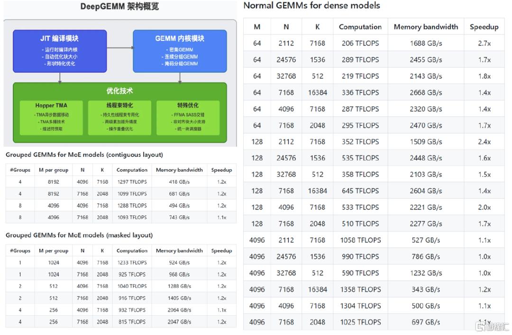Click the Memory bandwidth header in the Normal GEMMs table
Image resolution: width=512 pixels, height=335 pixels.
426,27
